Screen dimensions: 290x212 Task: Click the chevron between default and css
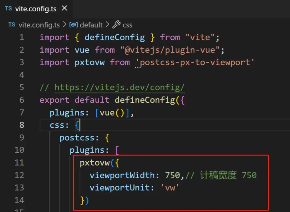[107, 25]
